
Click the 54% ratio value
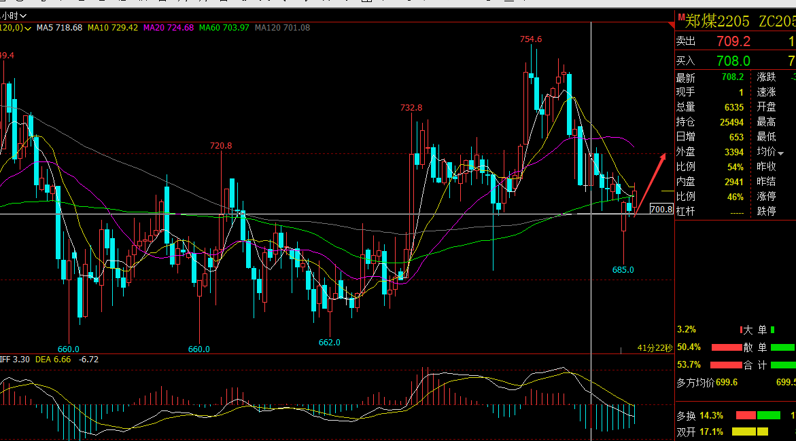[x=736, y=168]
